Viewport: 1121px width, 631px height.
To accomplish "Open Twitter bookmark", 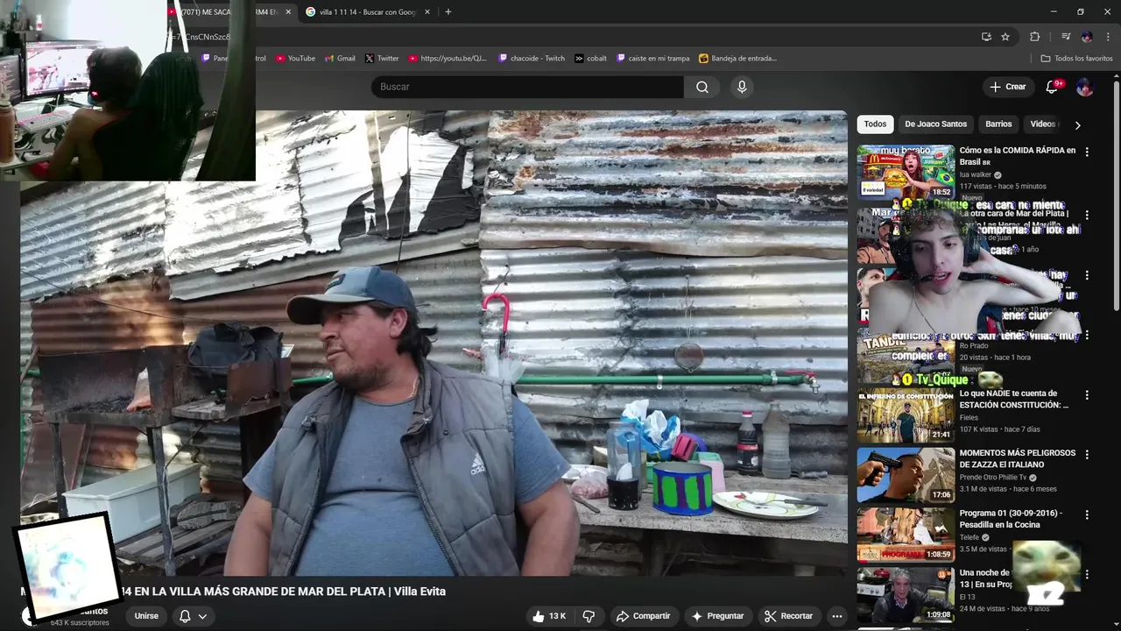I will point(382,59).
